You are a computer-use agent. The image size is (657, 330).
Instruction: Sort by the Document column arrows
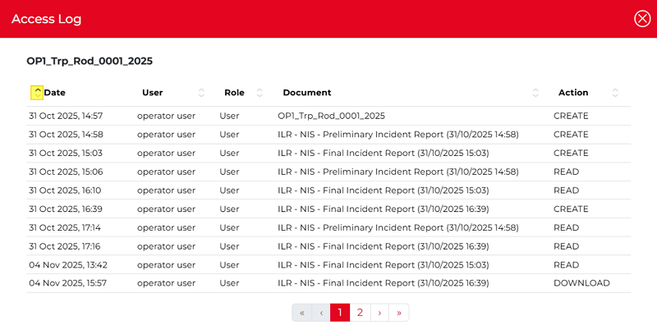pyautogui.click(x=535, y=93)
